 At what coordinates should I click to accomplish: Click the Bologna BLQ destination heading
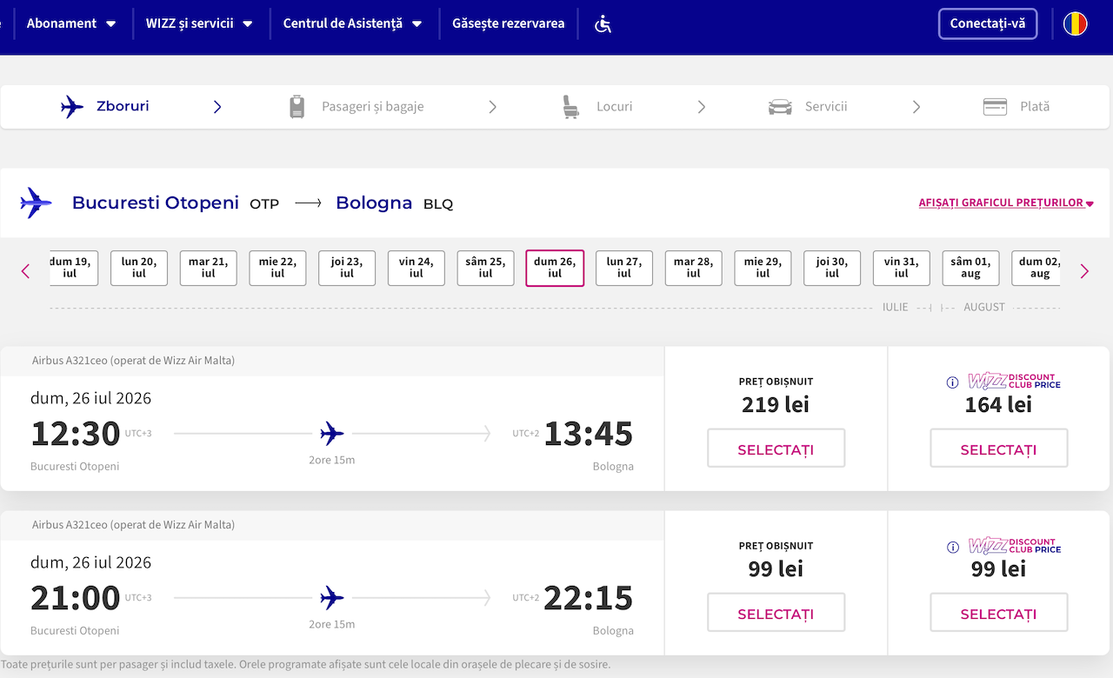pos(395,203)
